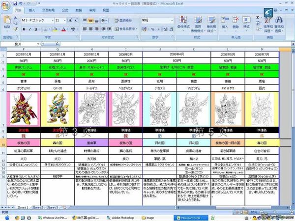This screenshot has width=295, height=221.
Task: Increase font size with large A
Action: (70, 20)
